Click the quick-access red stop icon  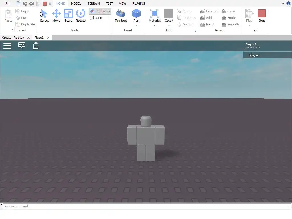tap(45, 3)
